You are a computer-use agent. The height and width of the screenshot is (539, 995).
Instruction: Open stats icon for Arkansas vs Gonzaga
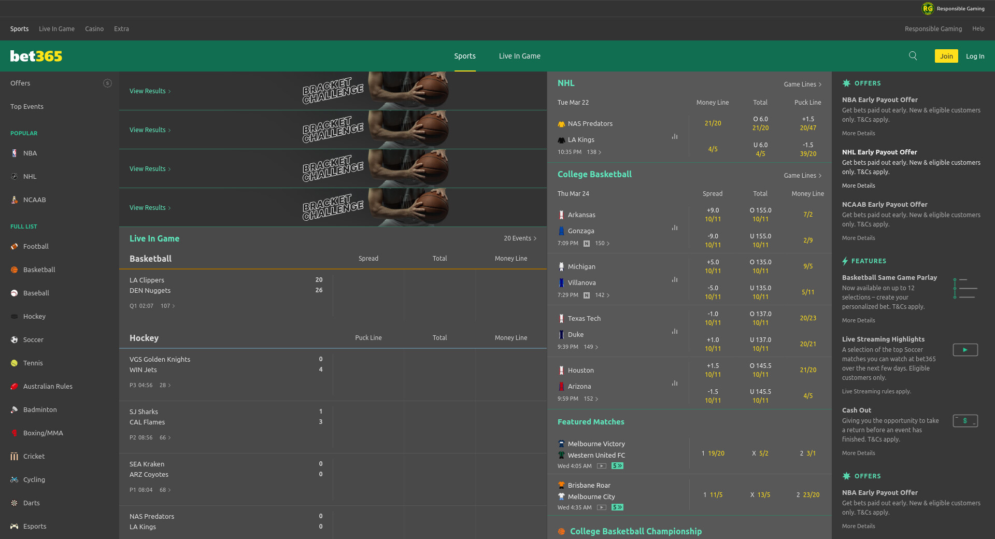(x=674, y=228)
